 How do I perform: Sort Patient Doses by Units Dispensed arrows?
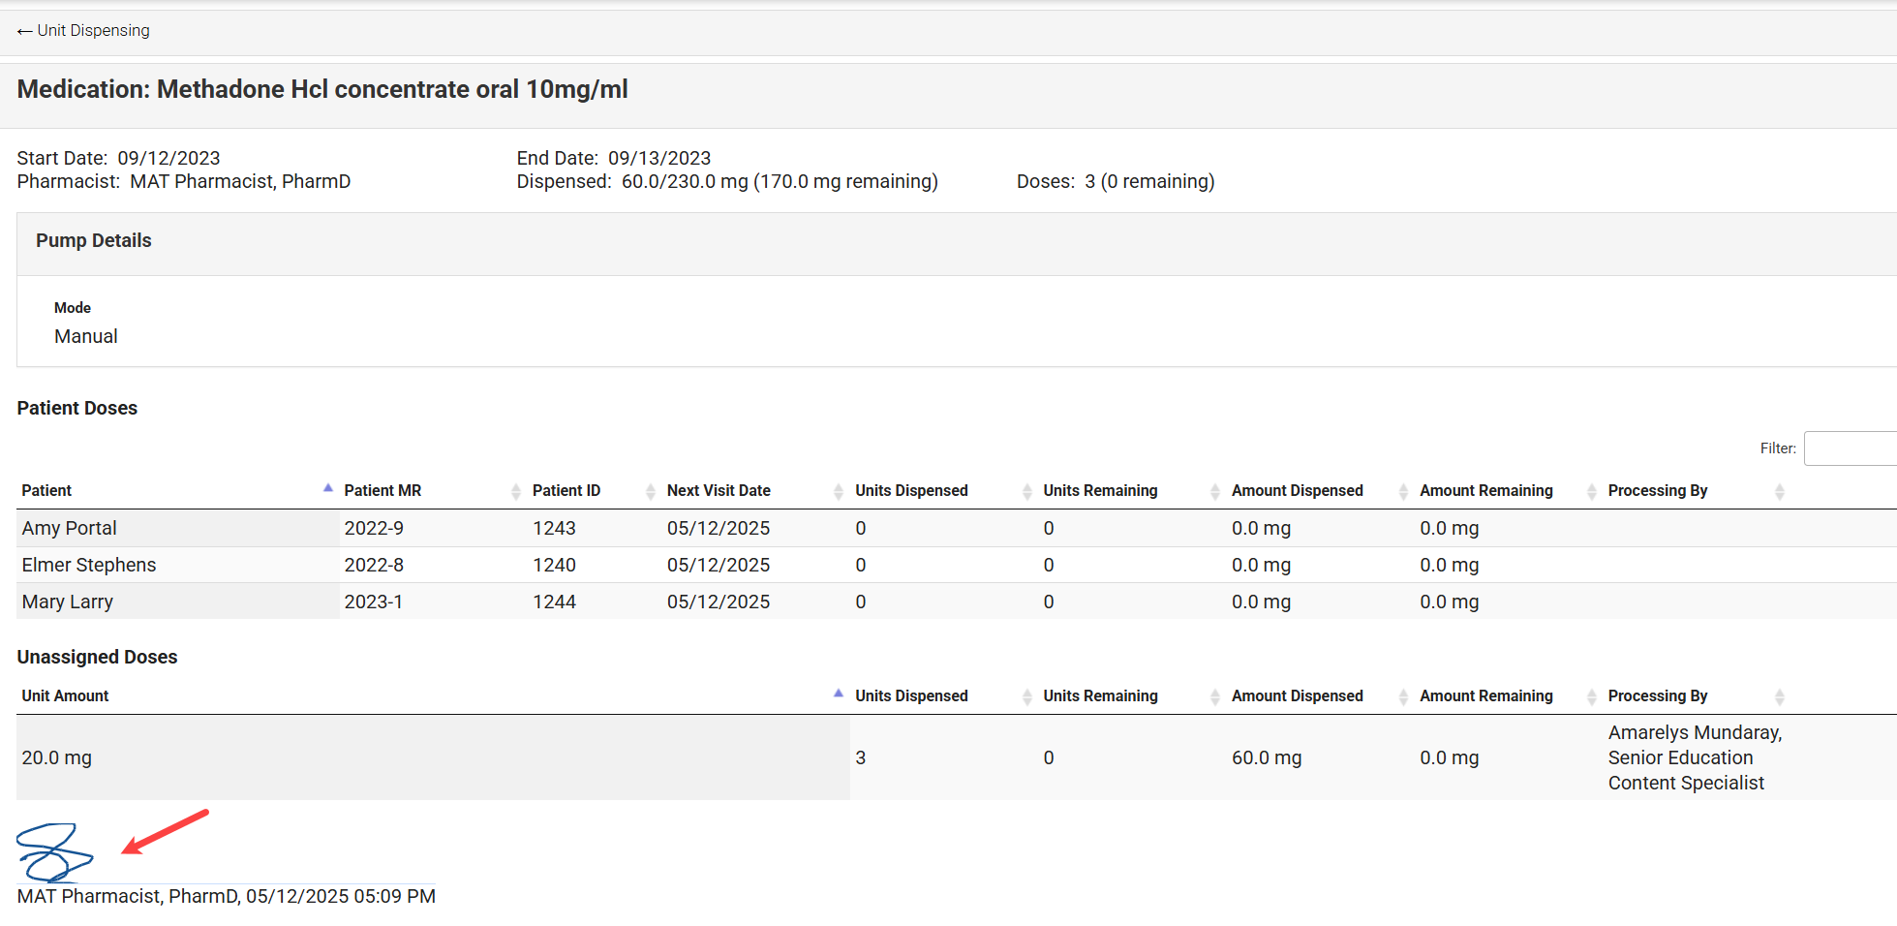pyautogui.click(x=1026, y=491)
